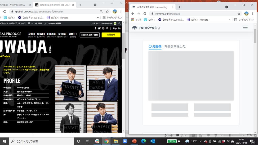Click PowerPoint zoom slider behind browser
Screen dimensions: 258x145
[x=230, y=135]
